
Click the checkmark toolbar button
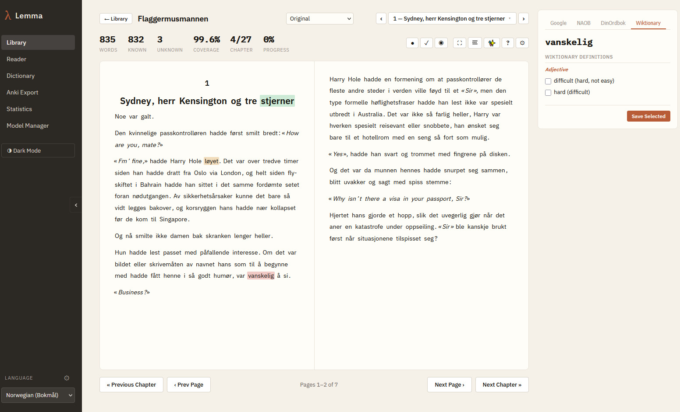click(x=426, y=43)
